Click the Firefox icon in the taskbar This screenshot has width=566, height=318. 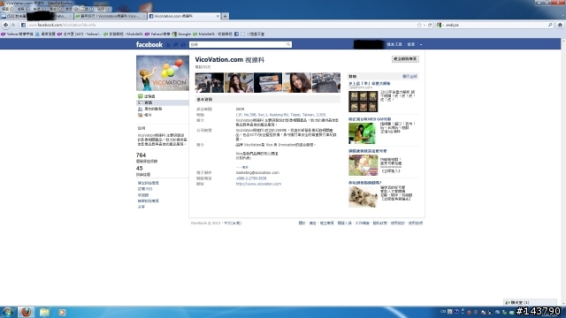[x=26, y=312]
